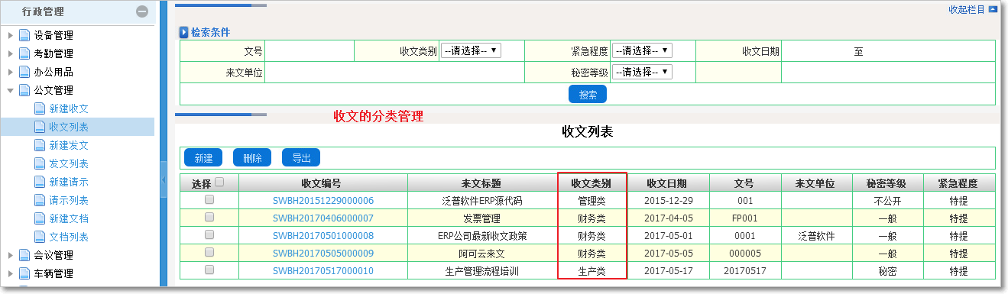Viewport: 1008px width, 294px height.
Task: Click the 收文类别 column header
Action: click(x=592, y=183)
